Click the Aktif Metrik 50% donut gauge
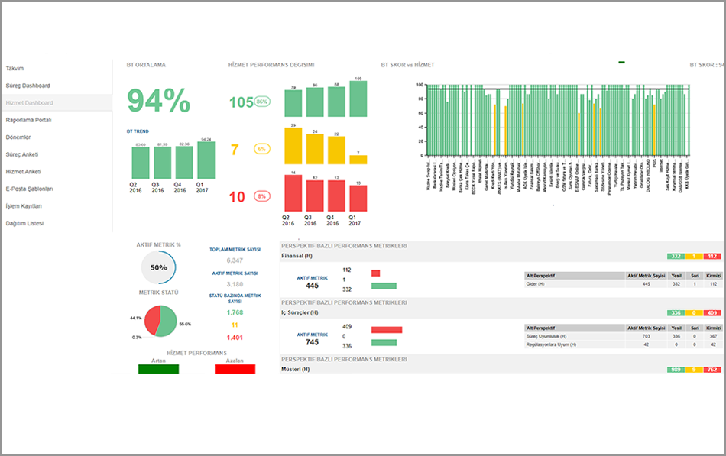726x456 pixels. point(159,268)
